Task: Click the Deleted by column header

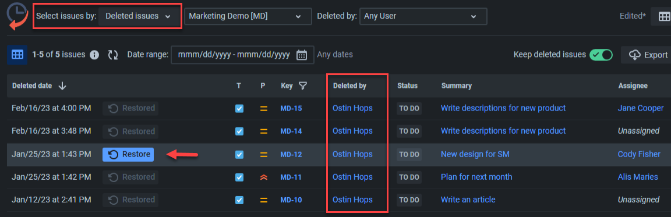Action: [349, 86]
